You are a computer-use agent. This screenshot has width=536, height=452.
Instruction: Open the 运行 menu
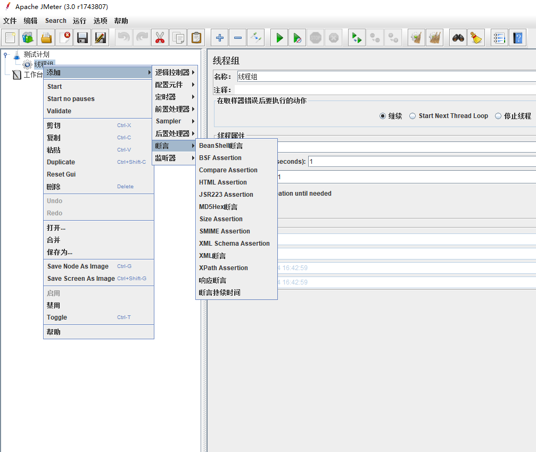point(79,21)
